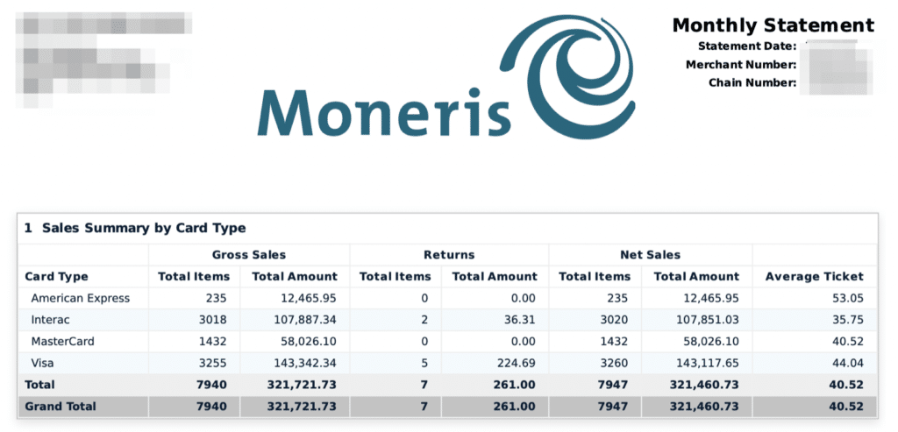Click American Express net sales amount "12,465.95"
Image resolution: width=898 pixels, height=432 pixels.
[x=710, y=298]
